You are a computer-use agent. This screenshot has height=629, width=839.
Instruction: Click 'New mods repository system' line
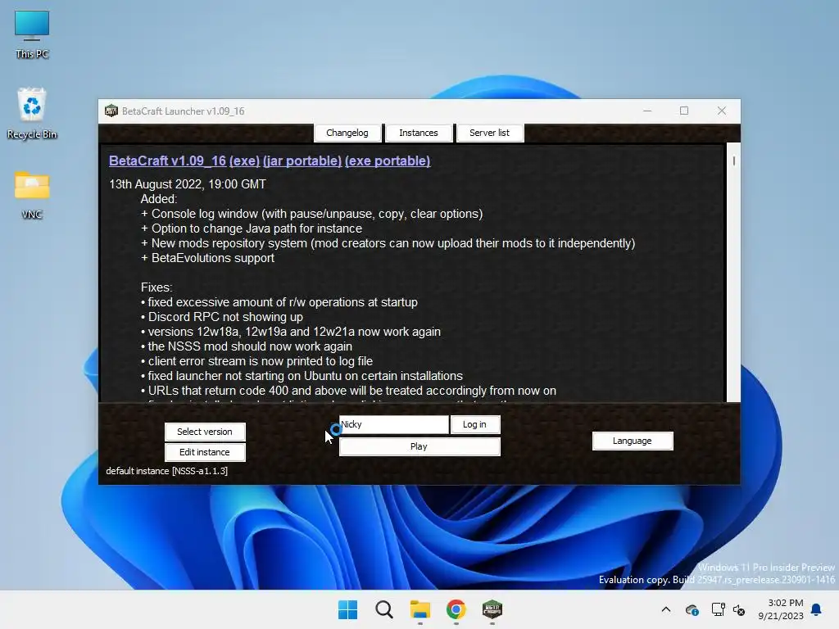[x=388, y=243]
